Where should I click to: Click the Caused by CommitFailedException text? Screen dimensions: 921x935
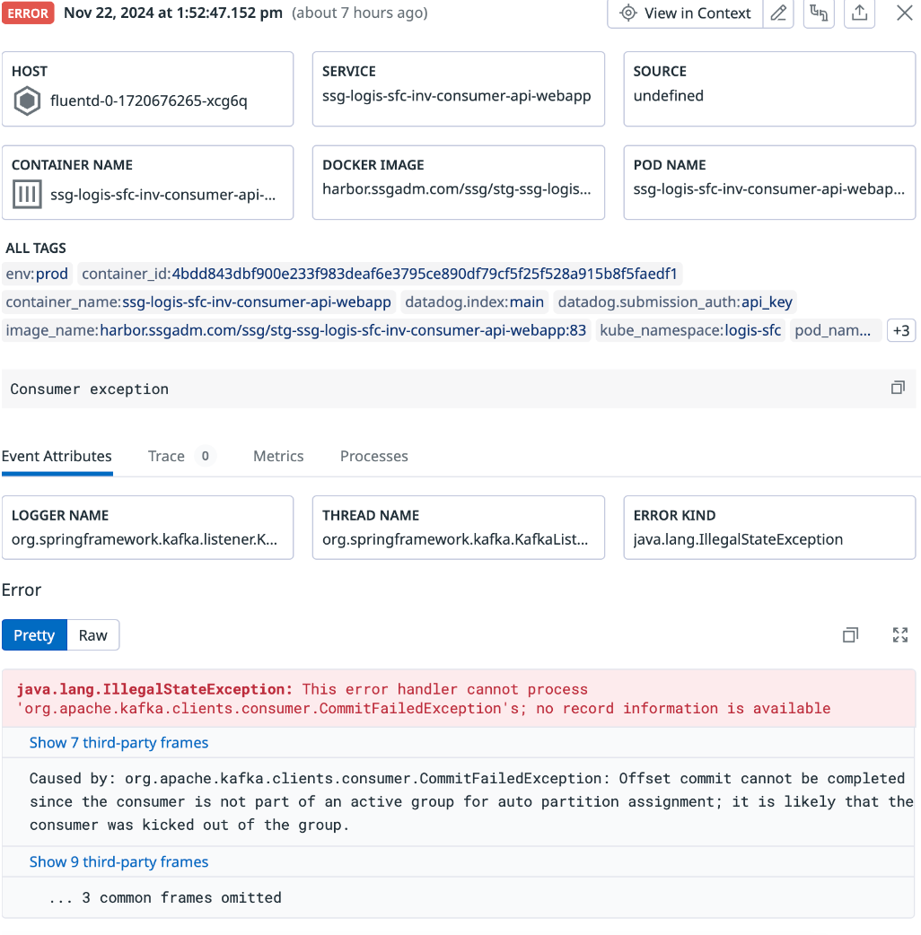pos(471,802)
